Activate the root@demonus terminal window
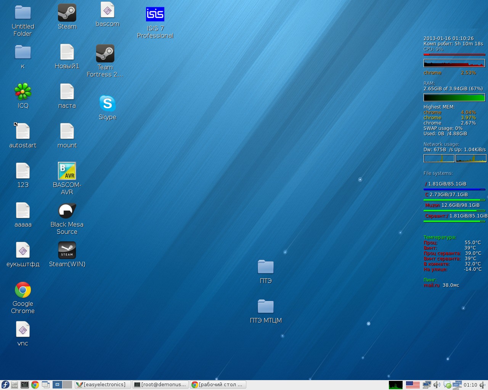 [160, 385]
